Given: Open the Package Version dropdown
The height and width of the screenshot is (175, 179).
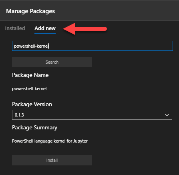Looking at the screenshot, I should (92, 115).
